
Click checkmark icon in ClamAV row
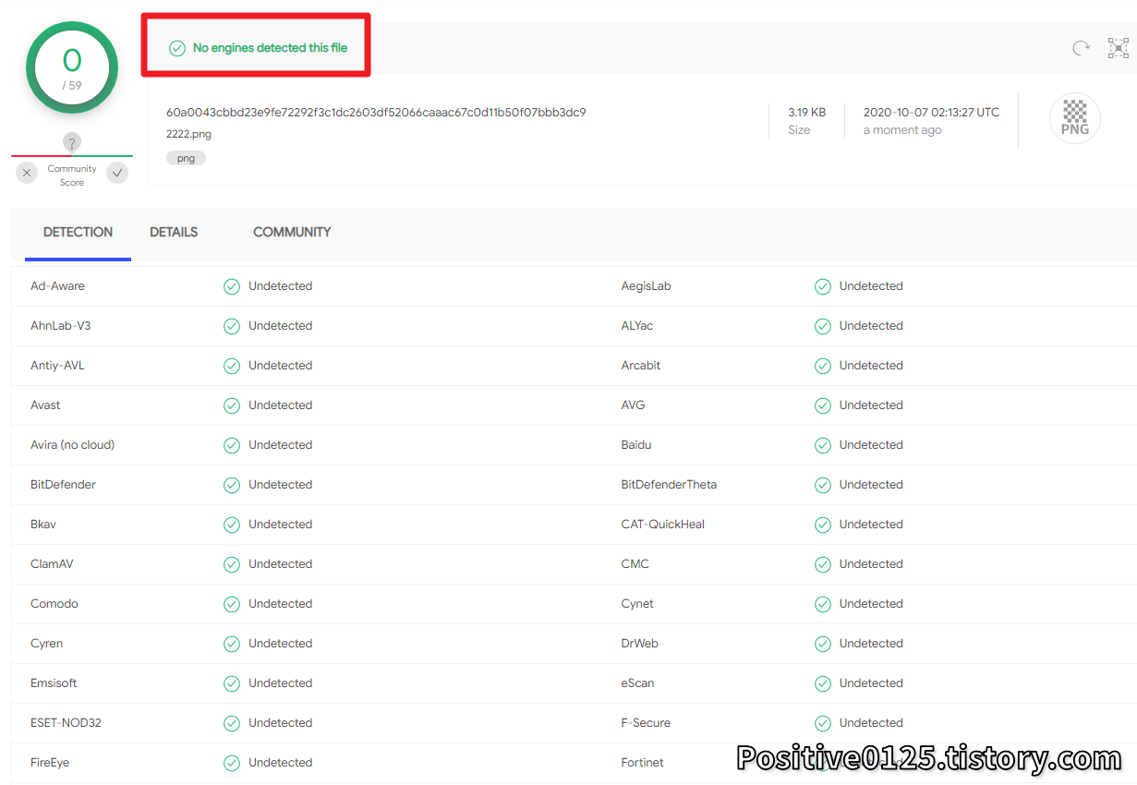pyautogui.click(x=232, y=564)
